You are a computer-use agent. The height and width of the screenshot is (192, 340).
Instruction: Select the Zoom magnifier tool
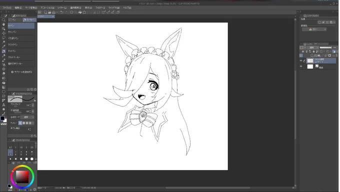click(3, 20)
